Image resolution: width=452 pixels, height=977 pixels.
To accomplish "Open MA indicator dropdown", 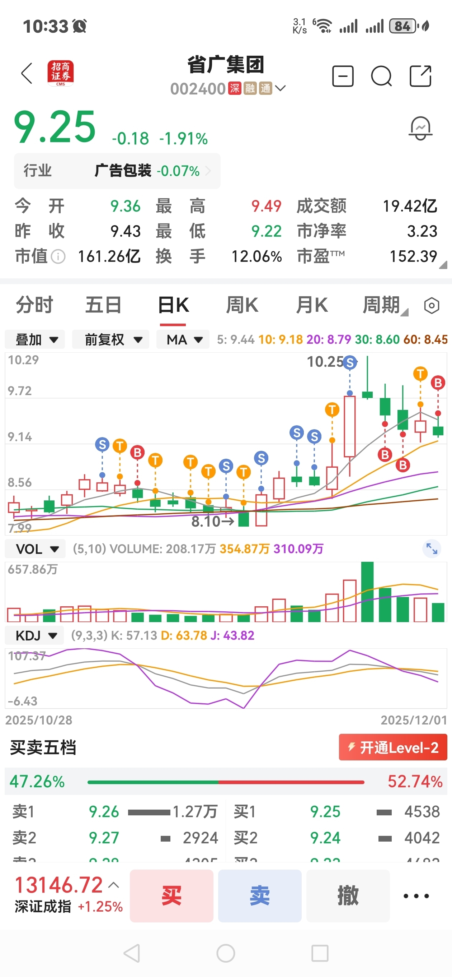I will click(183, 339).
